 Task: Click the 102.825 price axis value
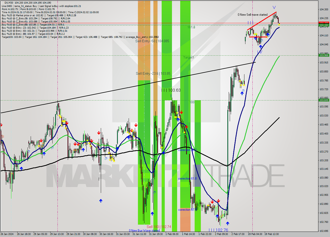[324, 213]
